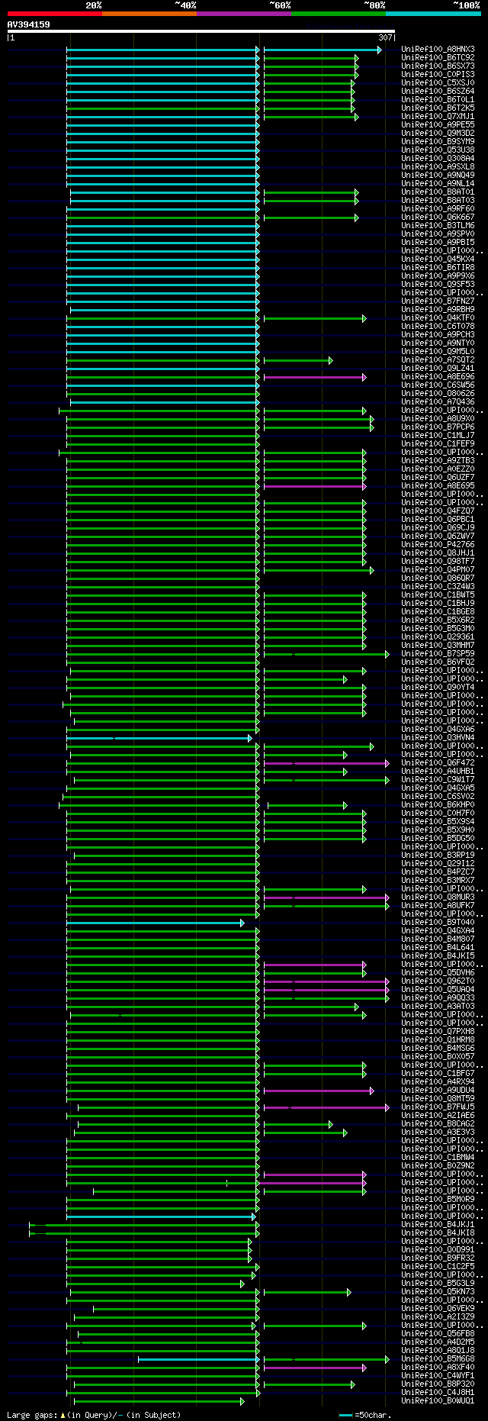Click the UniRef100_B3TLM6 label
Screen dimensions: 488x1421
point(438,226)
